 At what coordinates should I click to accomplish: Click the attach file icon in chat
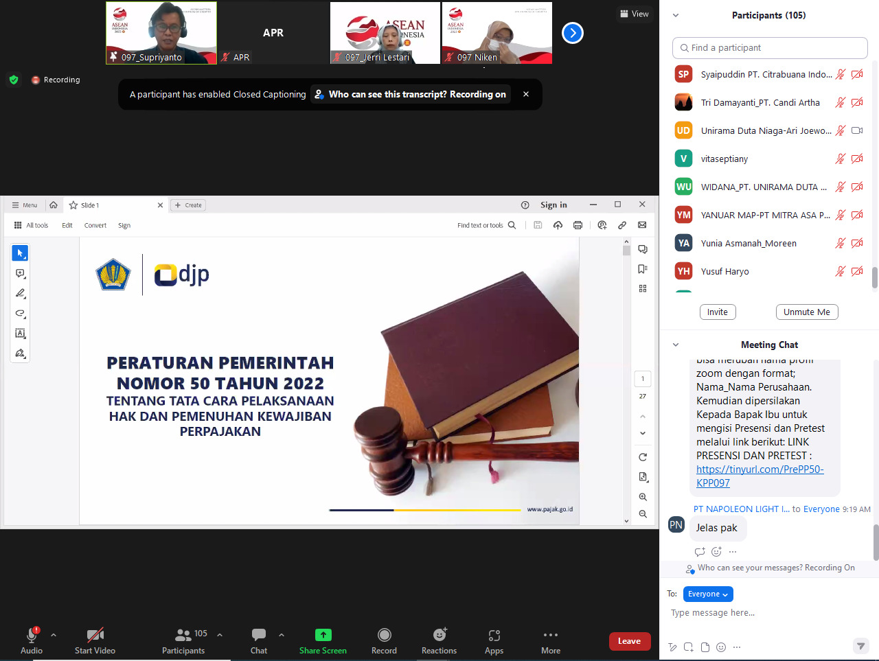[705, 647]
